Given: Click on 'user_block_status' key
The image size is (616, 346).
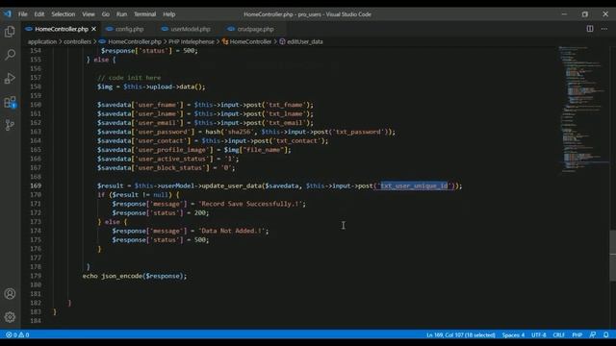Looking at the screenshot, I should tap(171, 167).
